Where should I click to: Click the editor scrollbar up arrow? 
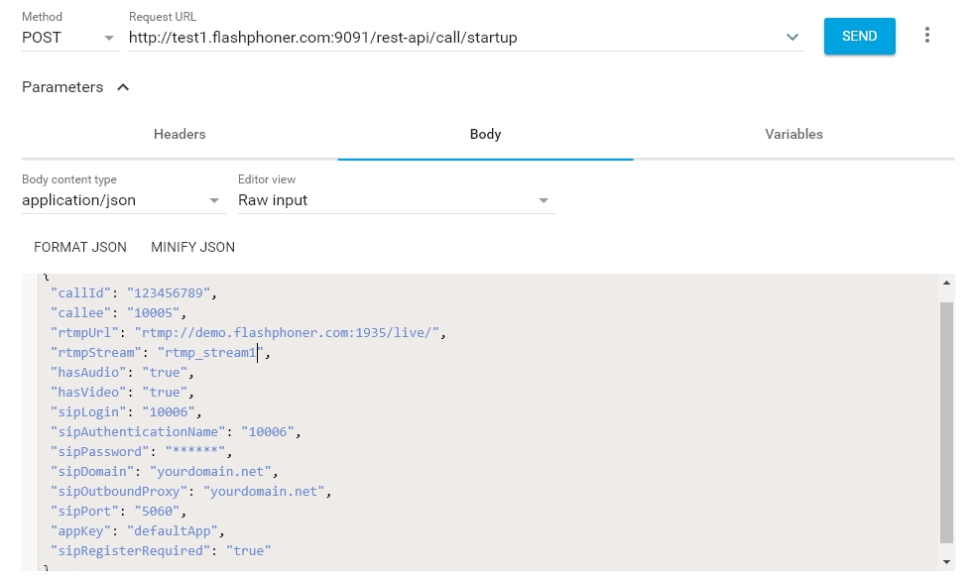click(x=946, y=284)
